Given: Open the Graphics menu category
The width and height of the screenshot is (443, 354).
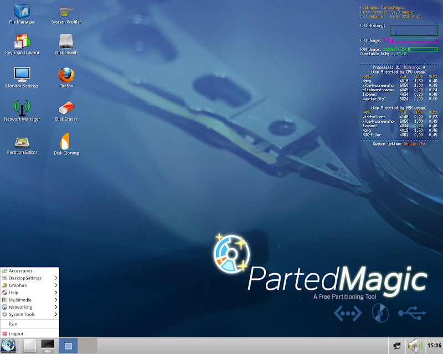Looking at the screenshot, I should [x=30, y=285].
